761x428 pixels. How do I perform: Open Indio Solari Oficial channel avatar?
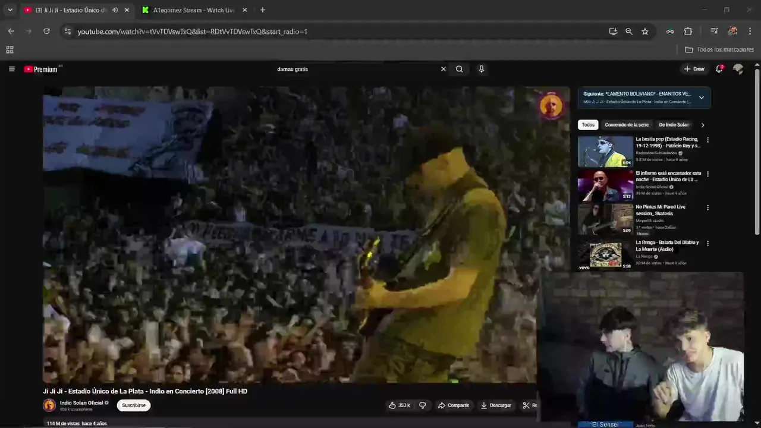tap(49, 405)
